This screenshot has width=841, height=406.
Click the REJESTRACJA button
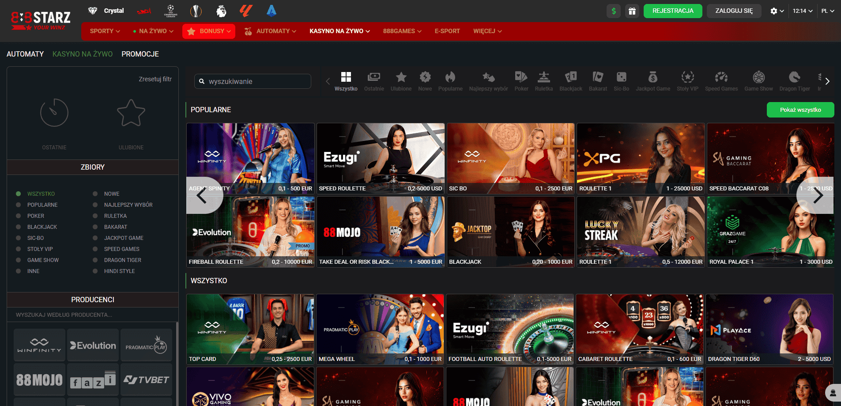click(672, 11)
